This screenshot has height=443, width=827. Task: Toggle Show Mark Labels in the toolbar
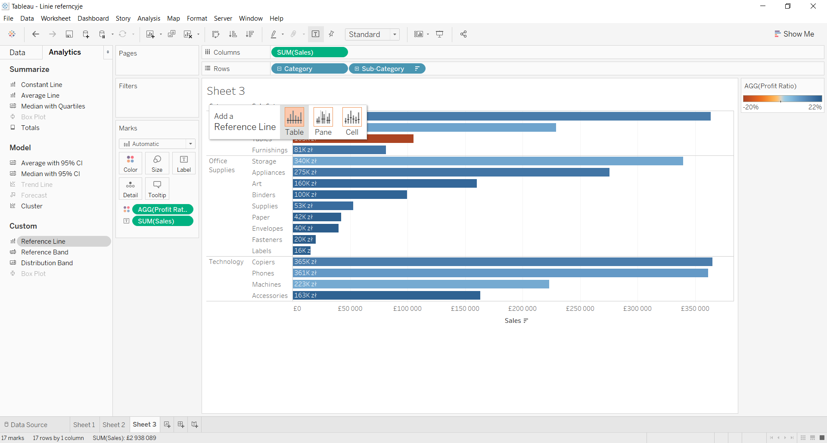click(x=316, y=34)
